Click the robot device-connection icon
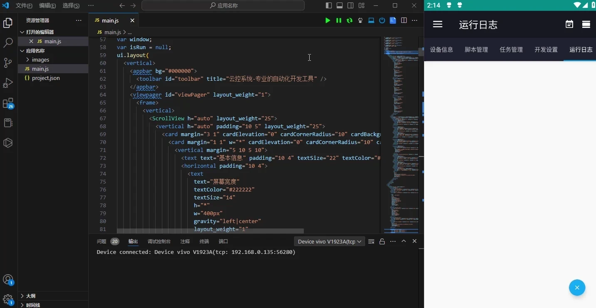 (x=360, y=20)
